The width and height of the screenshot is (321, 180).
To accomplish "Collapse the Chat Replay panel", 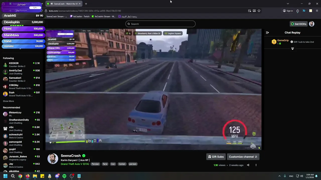I will 267,32.
